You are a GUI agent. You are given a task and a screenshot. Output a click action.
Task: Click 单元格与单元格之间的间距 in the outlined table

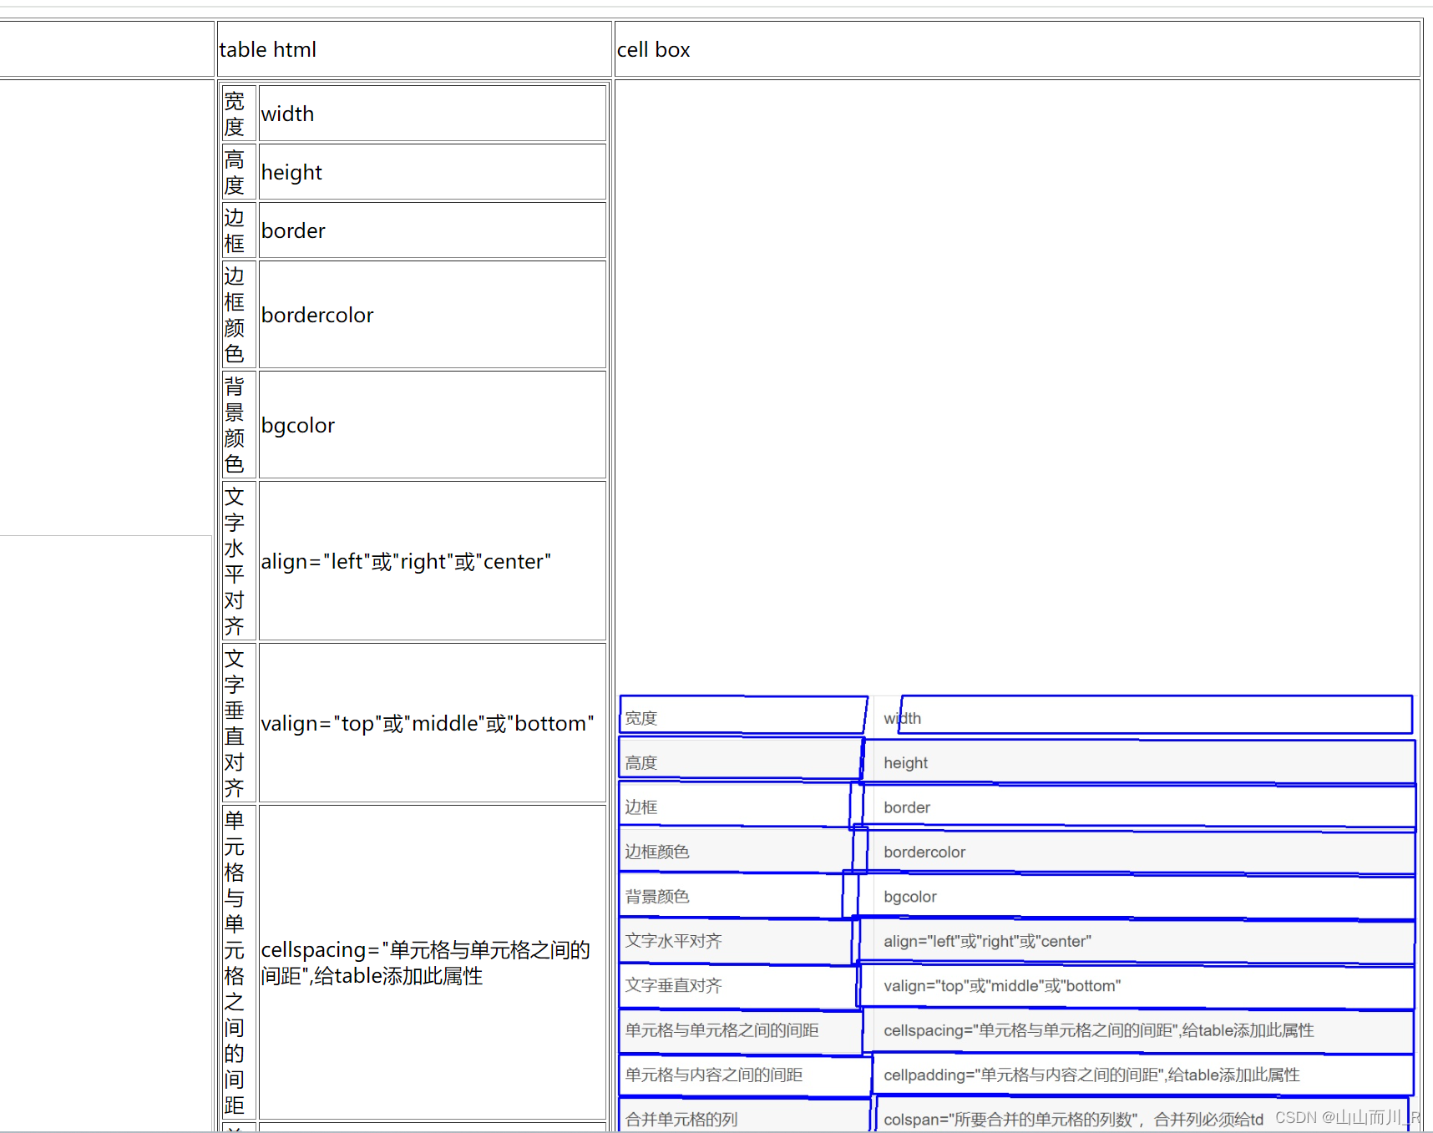pyautogui.click(x=722, y=1030)
